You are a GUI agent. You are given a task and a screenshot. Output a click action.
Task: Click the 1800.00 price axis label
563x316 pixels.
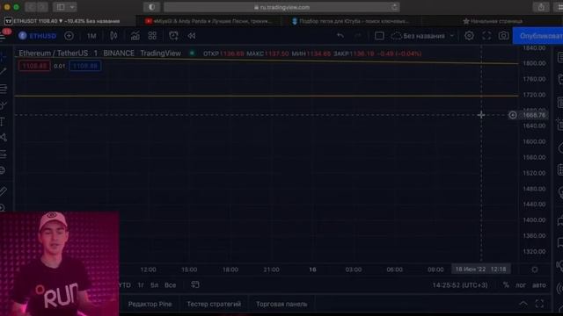[x=534, y=63]
